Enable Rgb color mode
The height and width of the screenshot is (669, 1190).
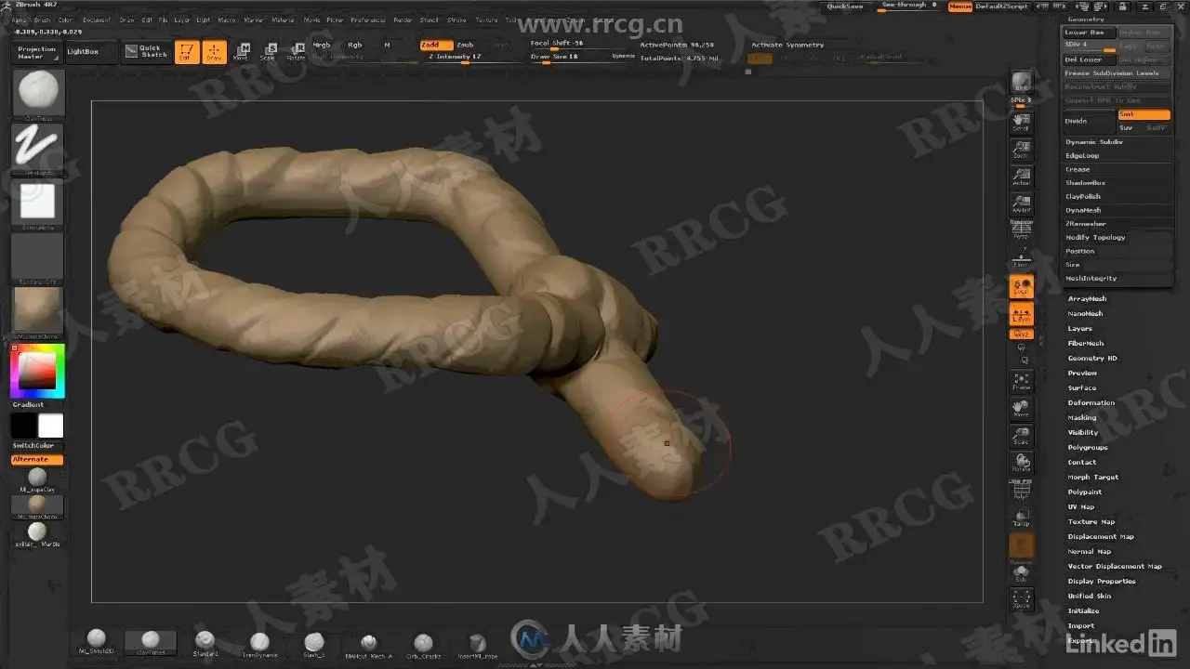click(x=355, y=45)
